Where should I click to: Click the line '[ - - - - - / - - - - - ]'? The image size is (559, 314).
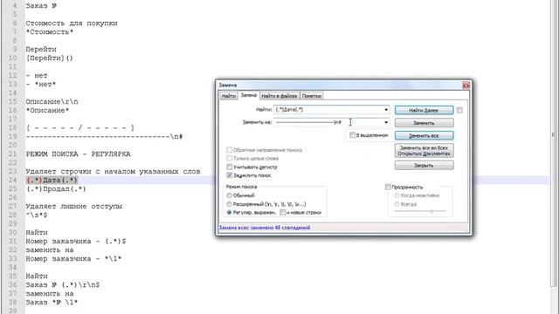click(79, 128)
